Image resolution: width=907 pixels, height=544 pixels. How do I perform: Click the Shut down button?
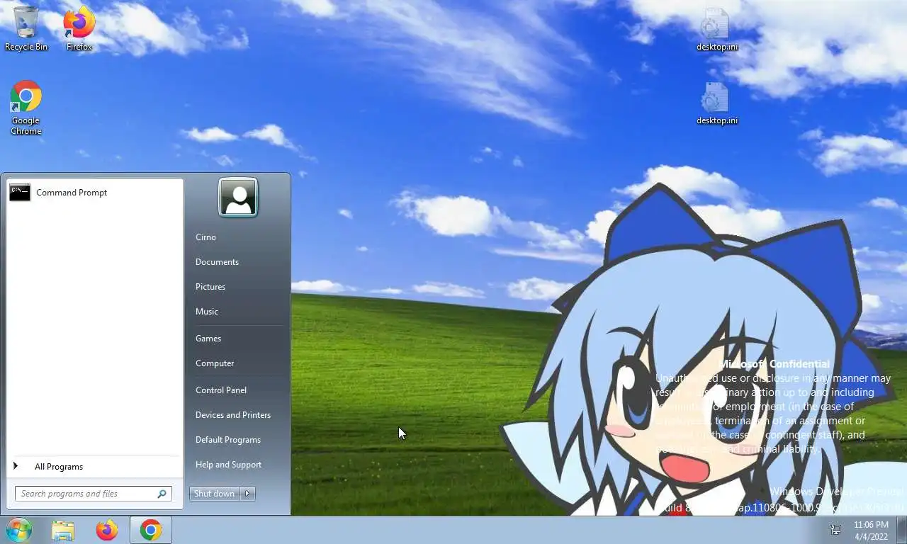pos(215,494)
